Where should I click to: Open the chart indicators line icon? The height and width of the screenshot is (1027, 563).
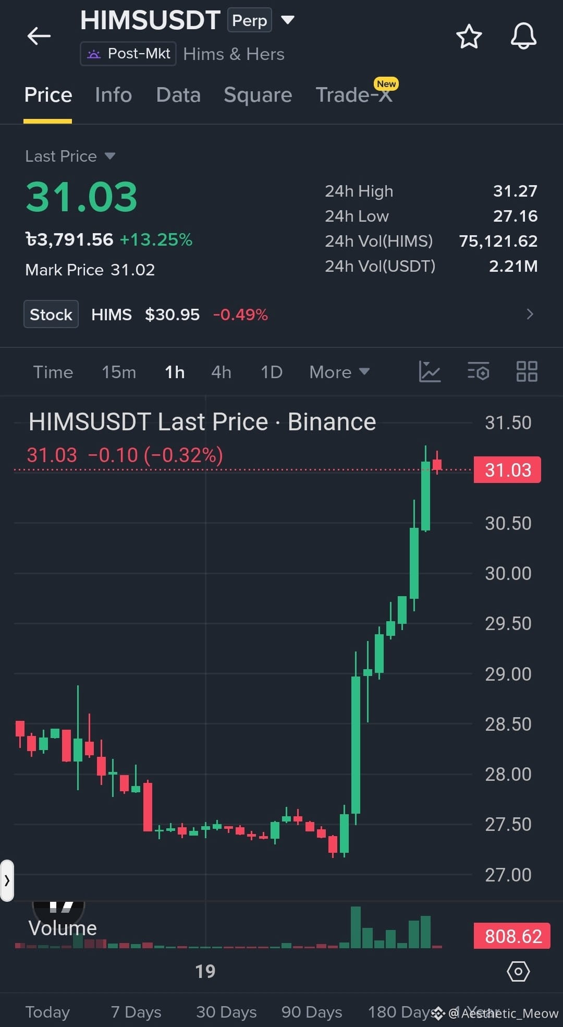point(430,371)
